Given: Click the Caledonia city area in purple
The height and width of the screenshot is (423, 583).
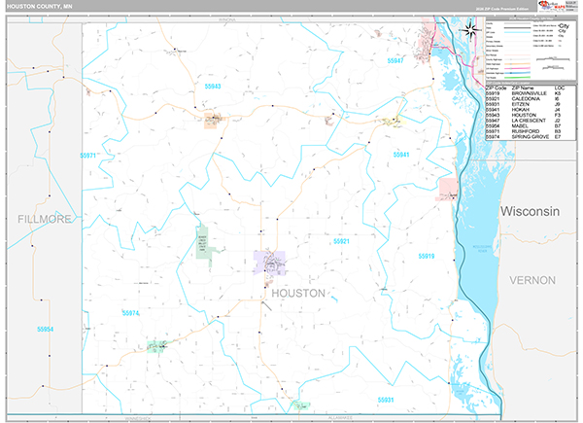Looking at the screenshot, I should pos(269,261).
